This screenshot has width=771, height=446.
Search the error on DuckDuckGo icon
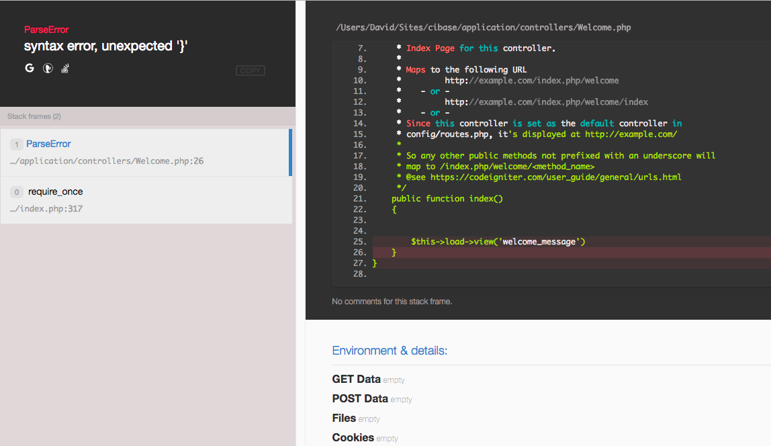pos(48,69)
